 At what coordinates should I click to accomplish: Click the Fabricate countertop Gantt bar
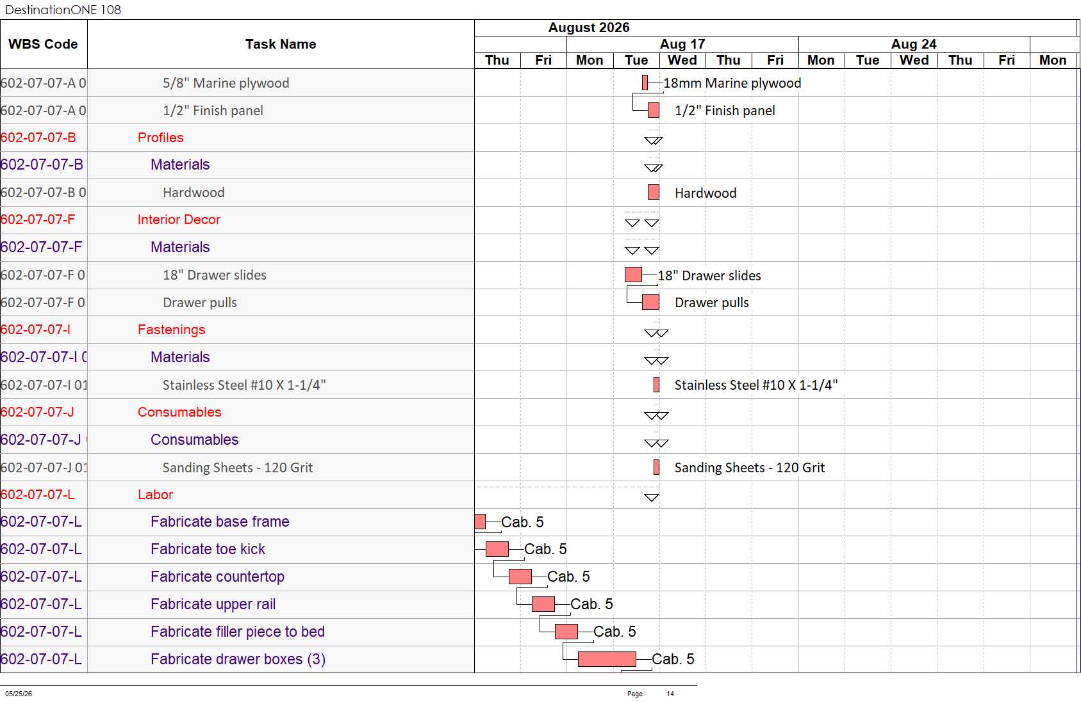[x=520, y=577]
